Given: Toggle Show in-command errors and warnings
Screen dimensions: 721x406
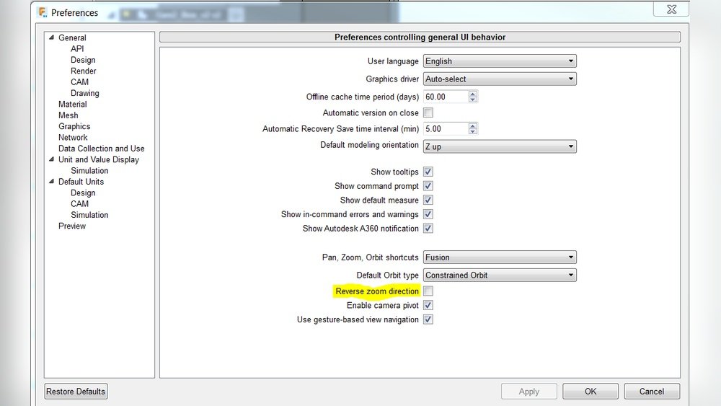Looking at the screenshot, I should (428, 214).
